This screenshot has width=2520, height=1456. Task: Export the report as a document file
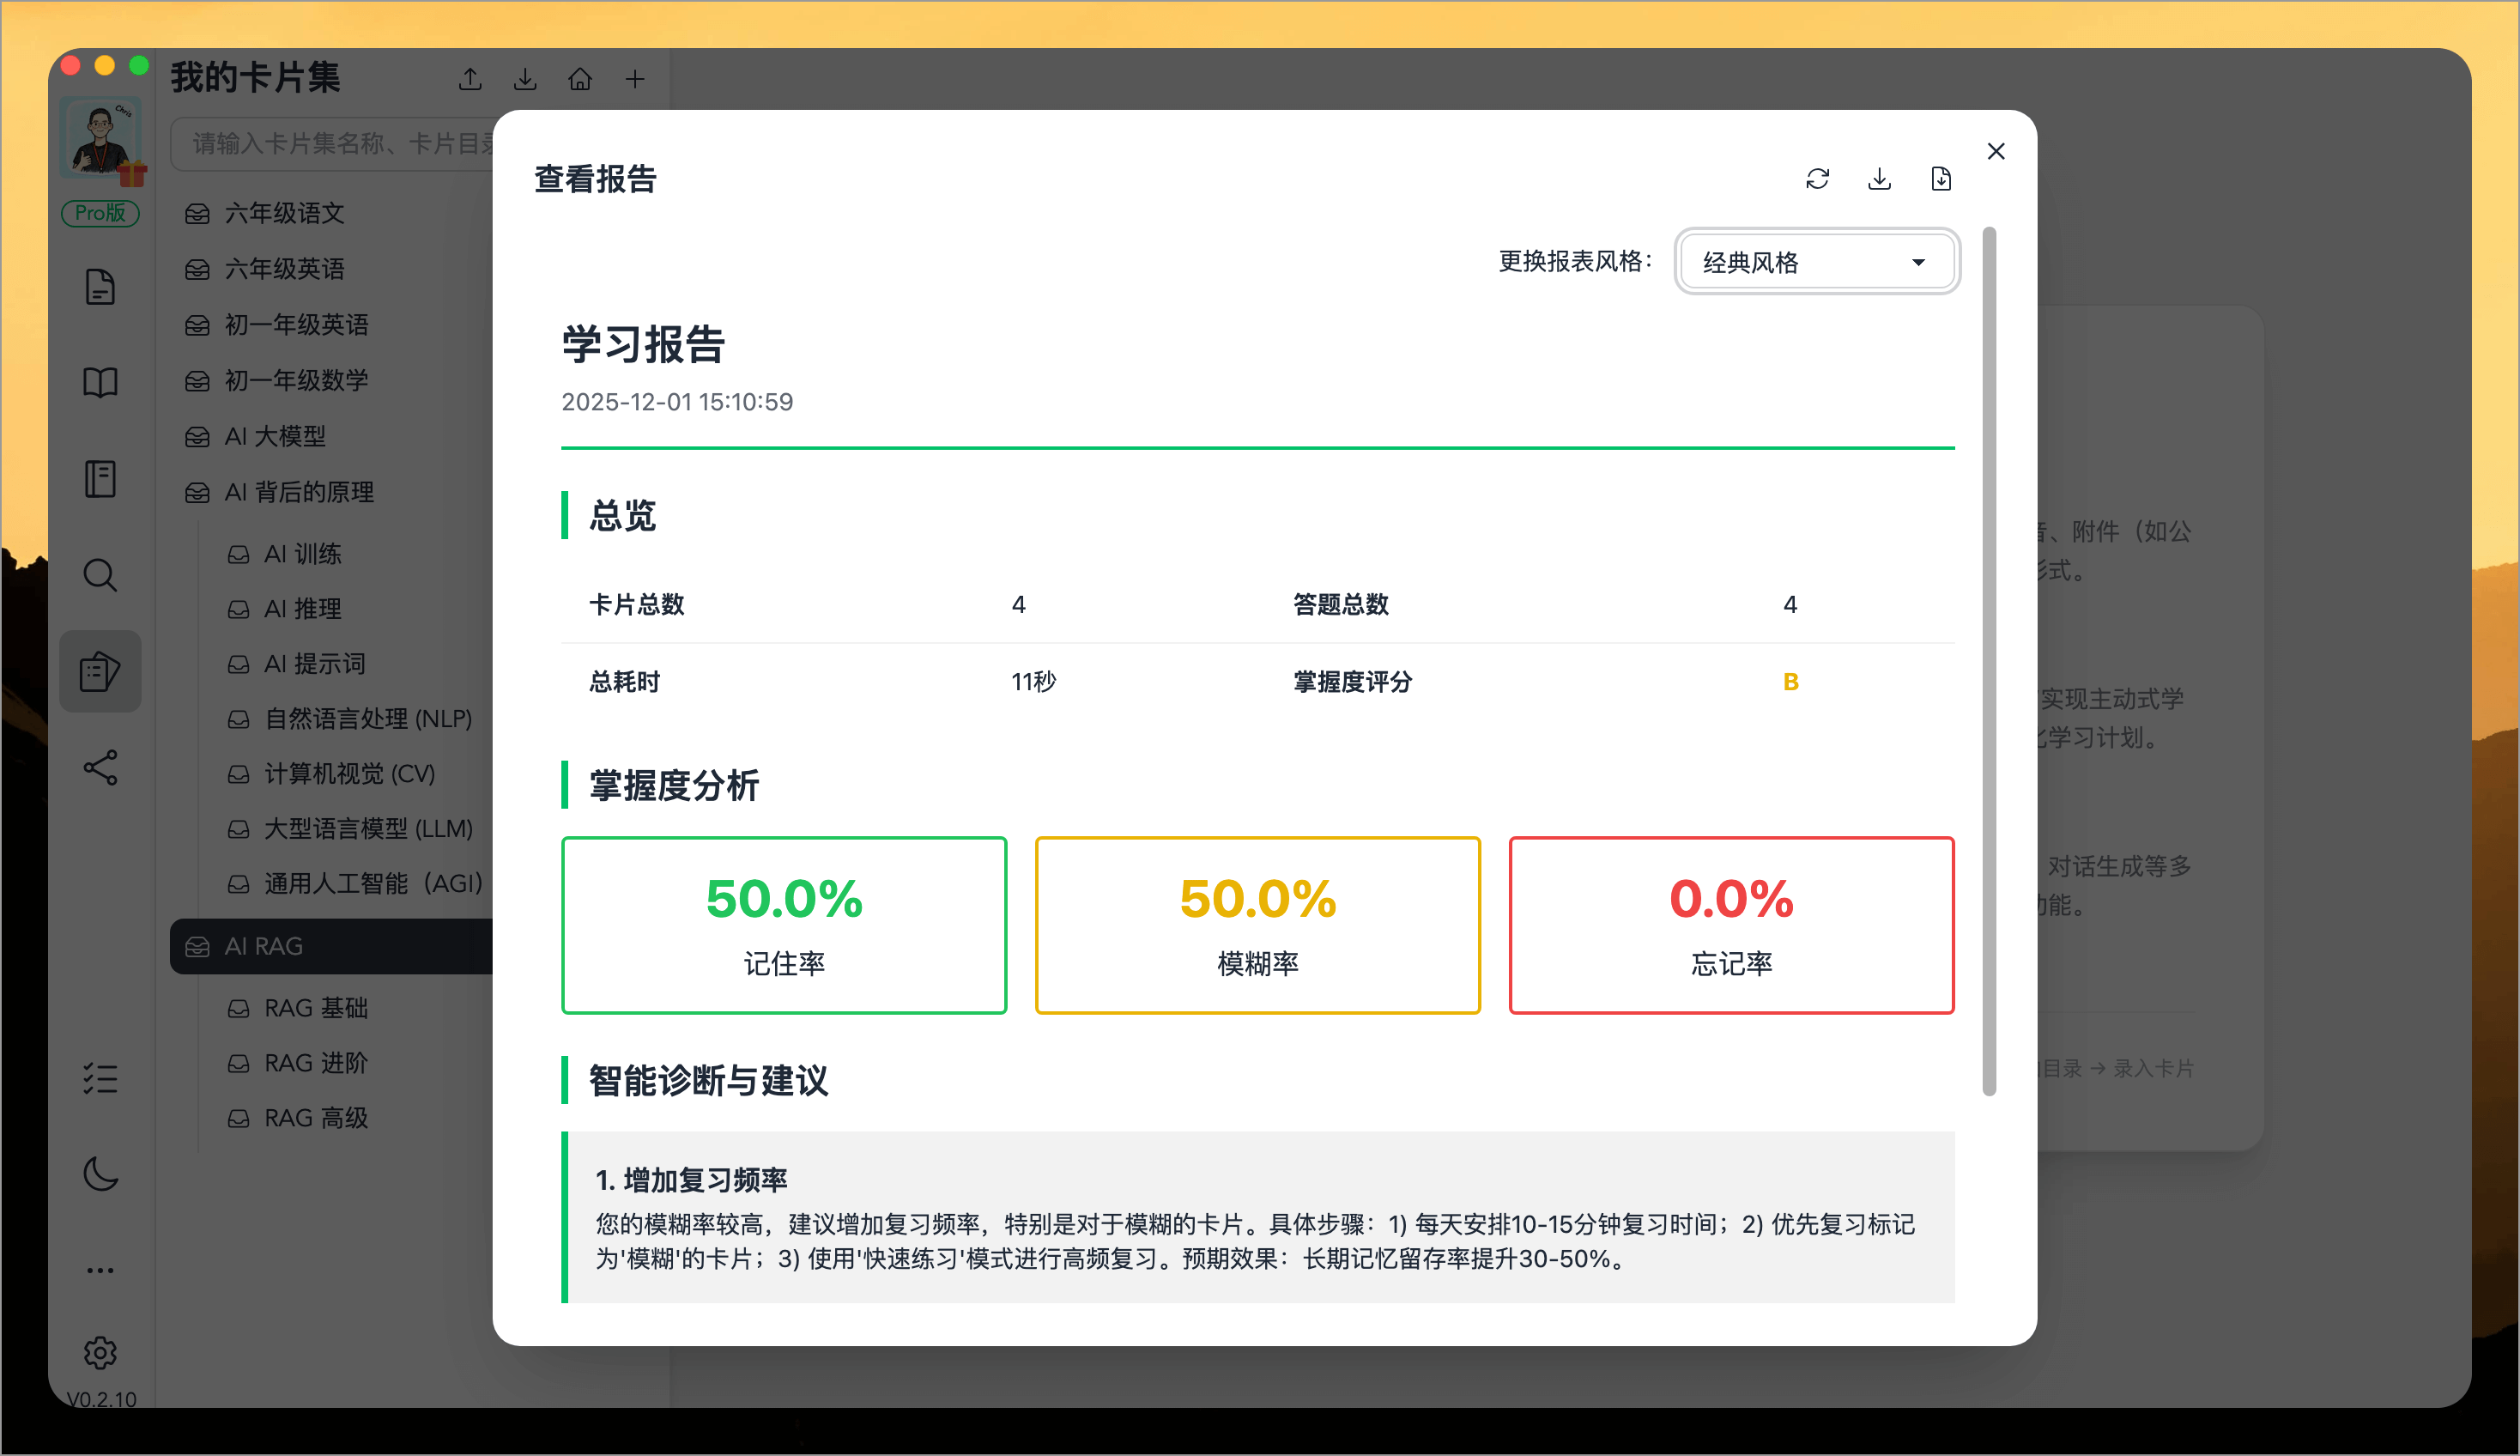click(x=1941, y=178)
